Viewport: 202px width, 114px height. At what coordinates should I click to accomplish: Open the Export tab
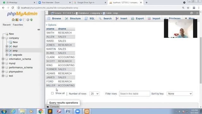[138, 18]
